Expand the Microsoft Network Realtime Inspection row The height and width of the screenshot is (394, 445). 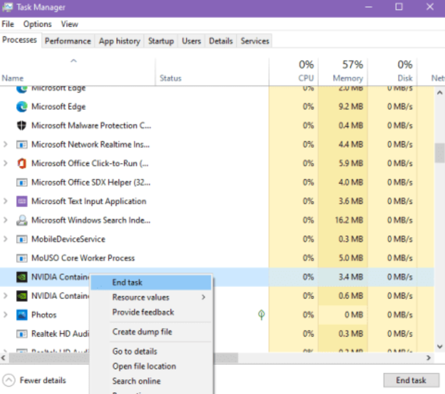pos(6,145)
